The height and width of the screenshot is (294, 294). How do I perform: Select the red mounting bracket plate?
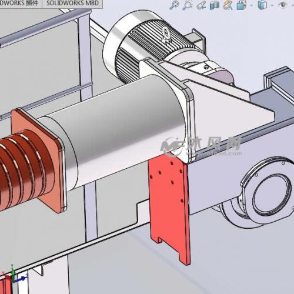click(x=169, y=208)
